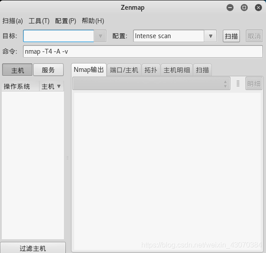Sort by the 主机 column header
266x253 pixels.
tap(52, 86)
